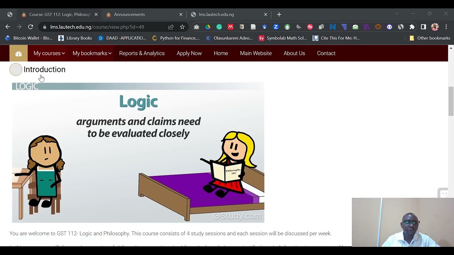454x255 pixels.
Task: Expand the My bookmarks dropdown
Action: [x=92, y=53]
